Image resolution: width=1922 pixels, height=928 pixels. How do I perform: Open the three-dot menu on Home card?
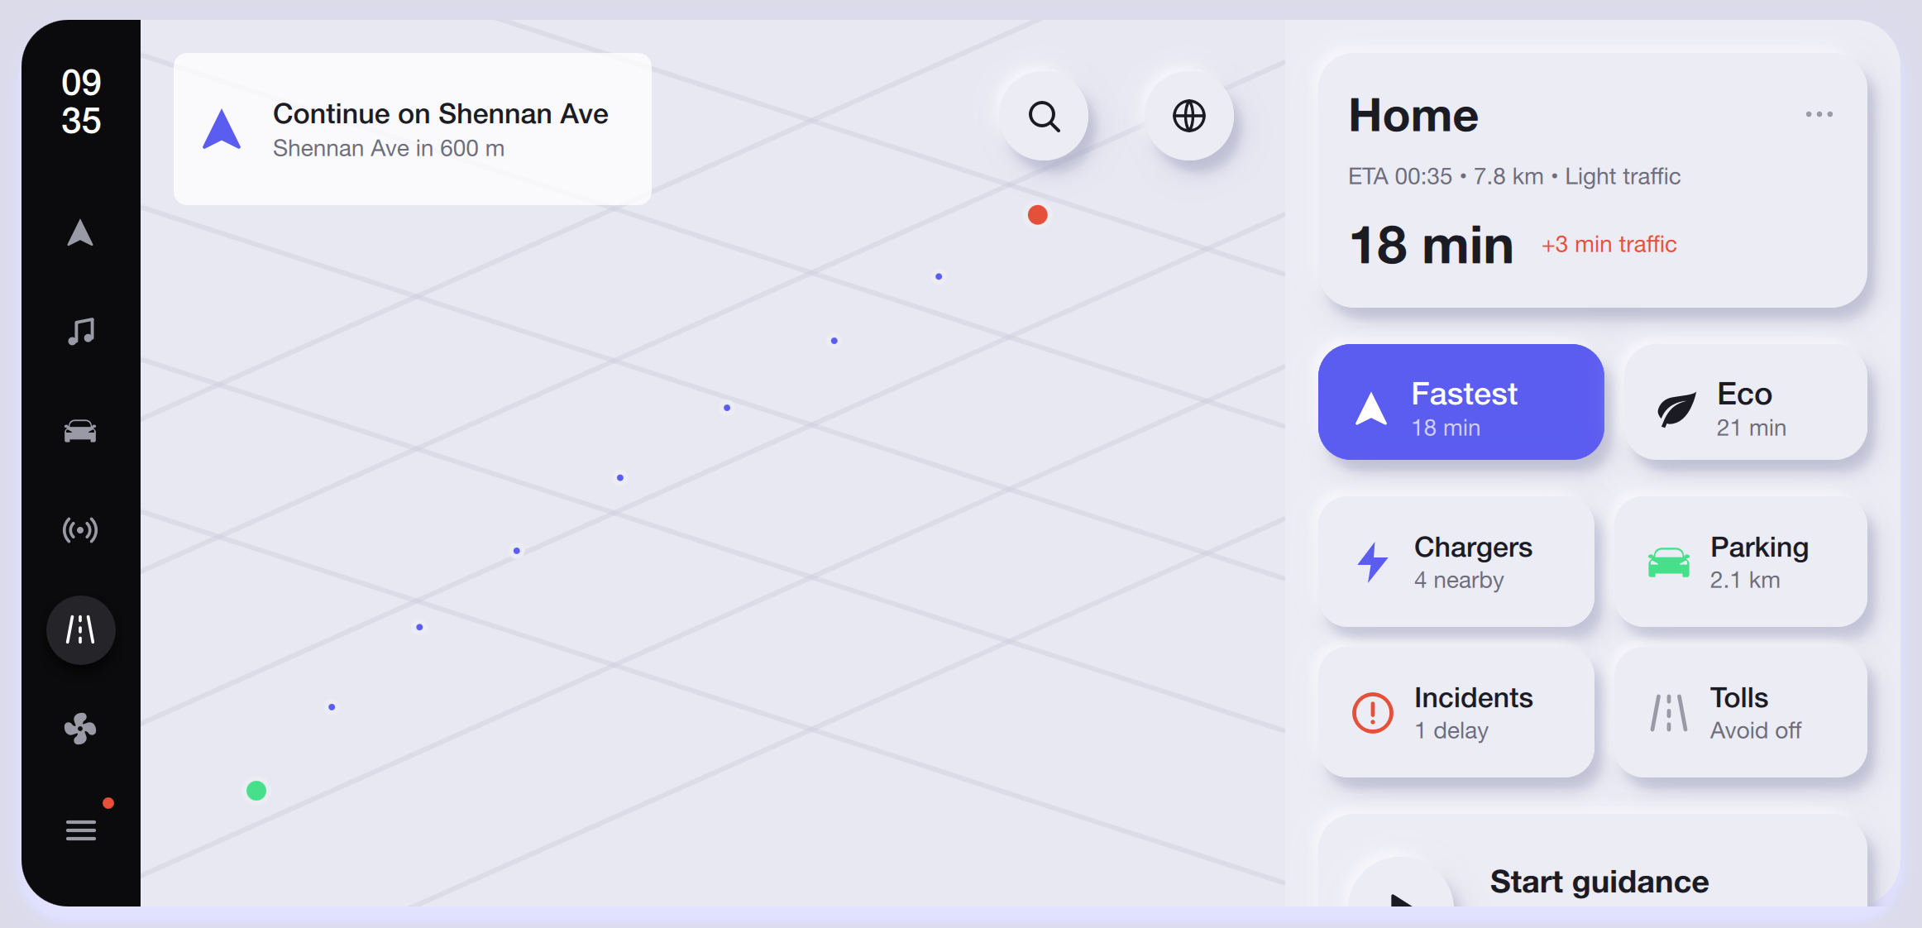pyautogui.click(x=1819, y=114)
